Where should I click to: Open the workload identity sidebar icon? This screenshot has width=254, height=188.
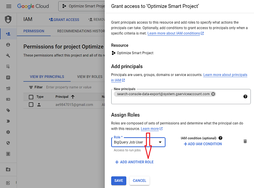[x=8, y=99]
